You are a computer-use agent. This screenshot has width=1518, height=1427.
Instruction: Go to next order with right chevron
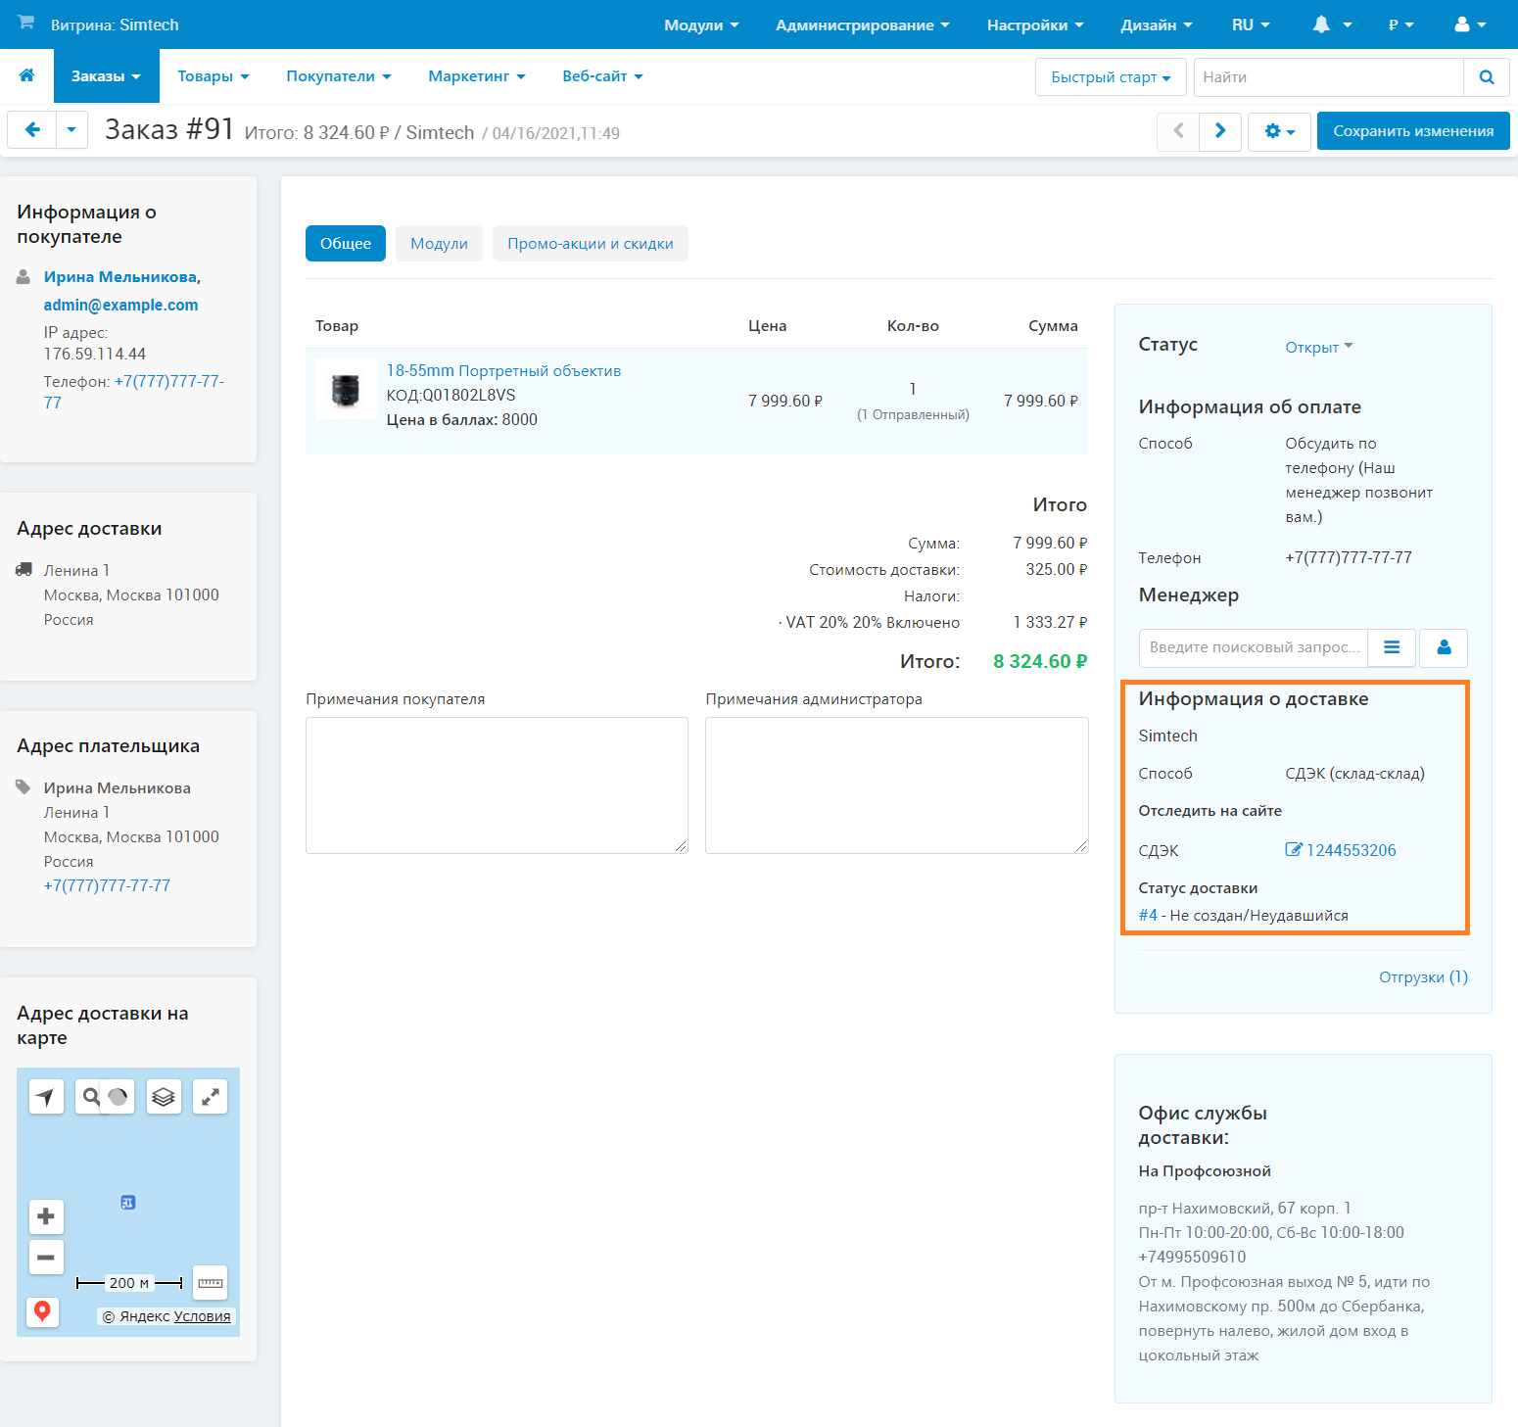(1220, 131)
